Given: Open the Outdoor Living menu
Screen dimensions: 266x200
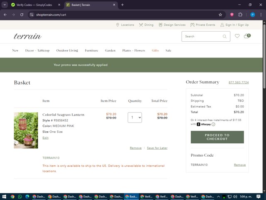Looking at the screenshot, I should (67, 50).
